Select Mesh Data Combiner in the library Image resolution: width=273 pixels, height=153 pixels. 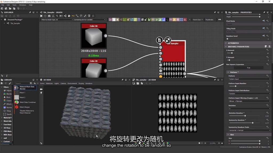pos(27,102)
